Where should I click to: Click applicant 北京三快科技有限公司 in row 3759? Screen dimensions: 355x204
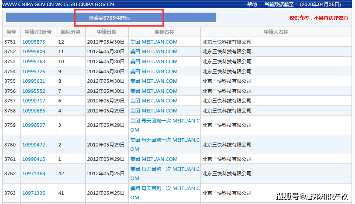pyautogui.click(x=227, y=125)
